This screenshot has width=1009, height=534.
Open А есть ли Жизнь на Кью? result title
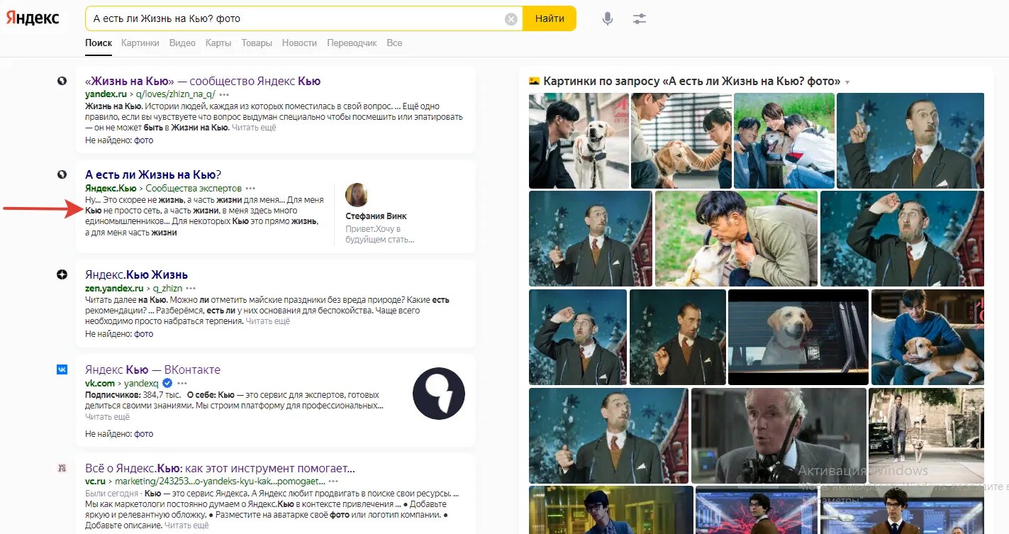pyautogui.click(x=153, y=174)
